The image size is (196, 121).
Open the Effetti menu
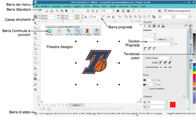tap(87, 6)
